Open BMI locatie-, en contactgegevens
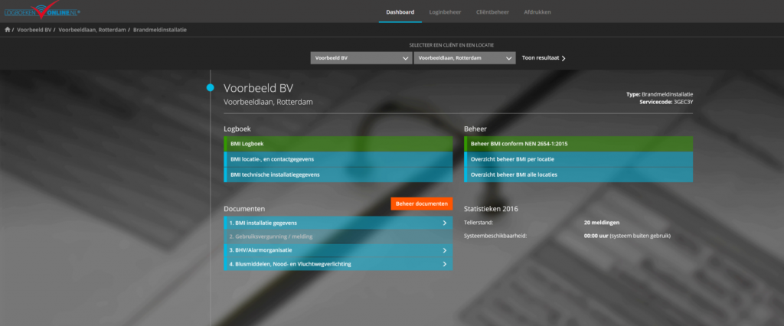The width and height of the screenshot is (784, 326). pos(338,159)
